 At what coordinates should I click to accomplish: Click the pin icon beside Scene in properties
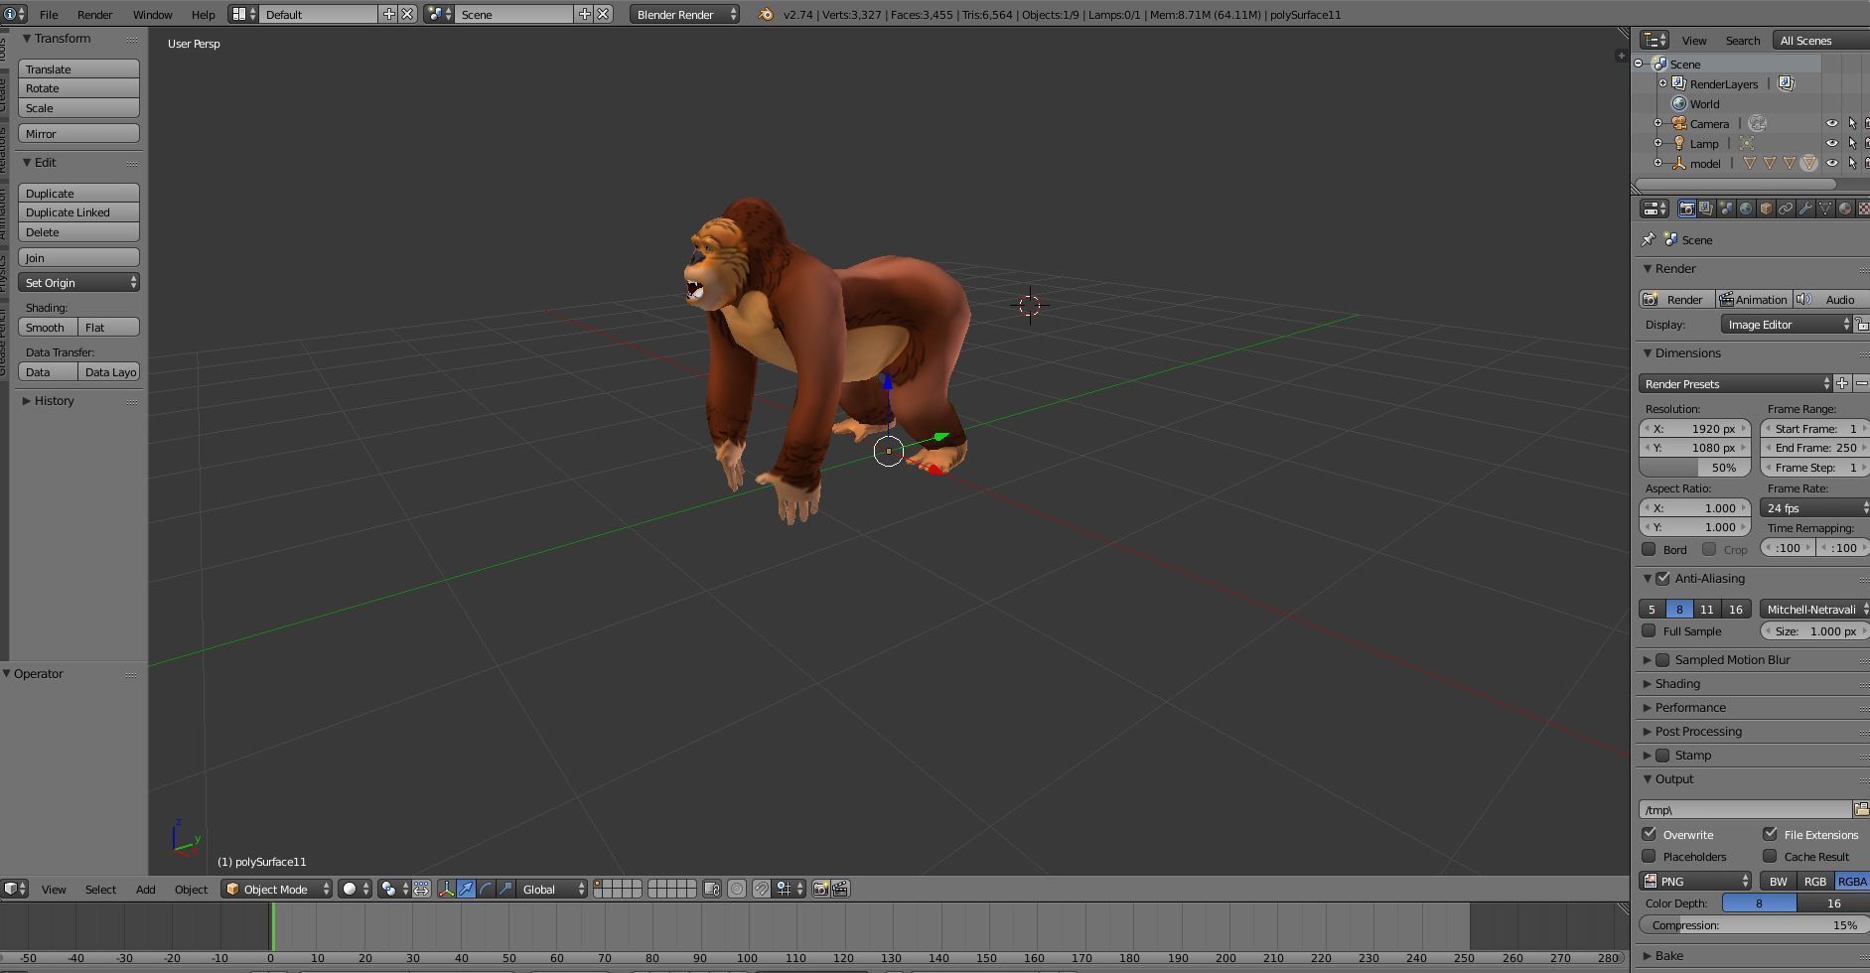[x=1649, y=239]
